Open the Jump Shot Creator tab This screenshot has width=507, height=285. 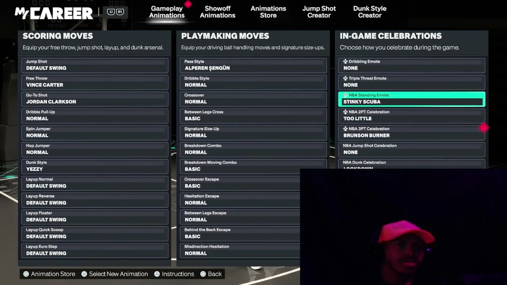point(319,12)
